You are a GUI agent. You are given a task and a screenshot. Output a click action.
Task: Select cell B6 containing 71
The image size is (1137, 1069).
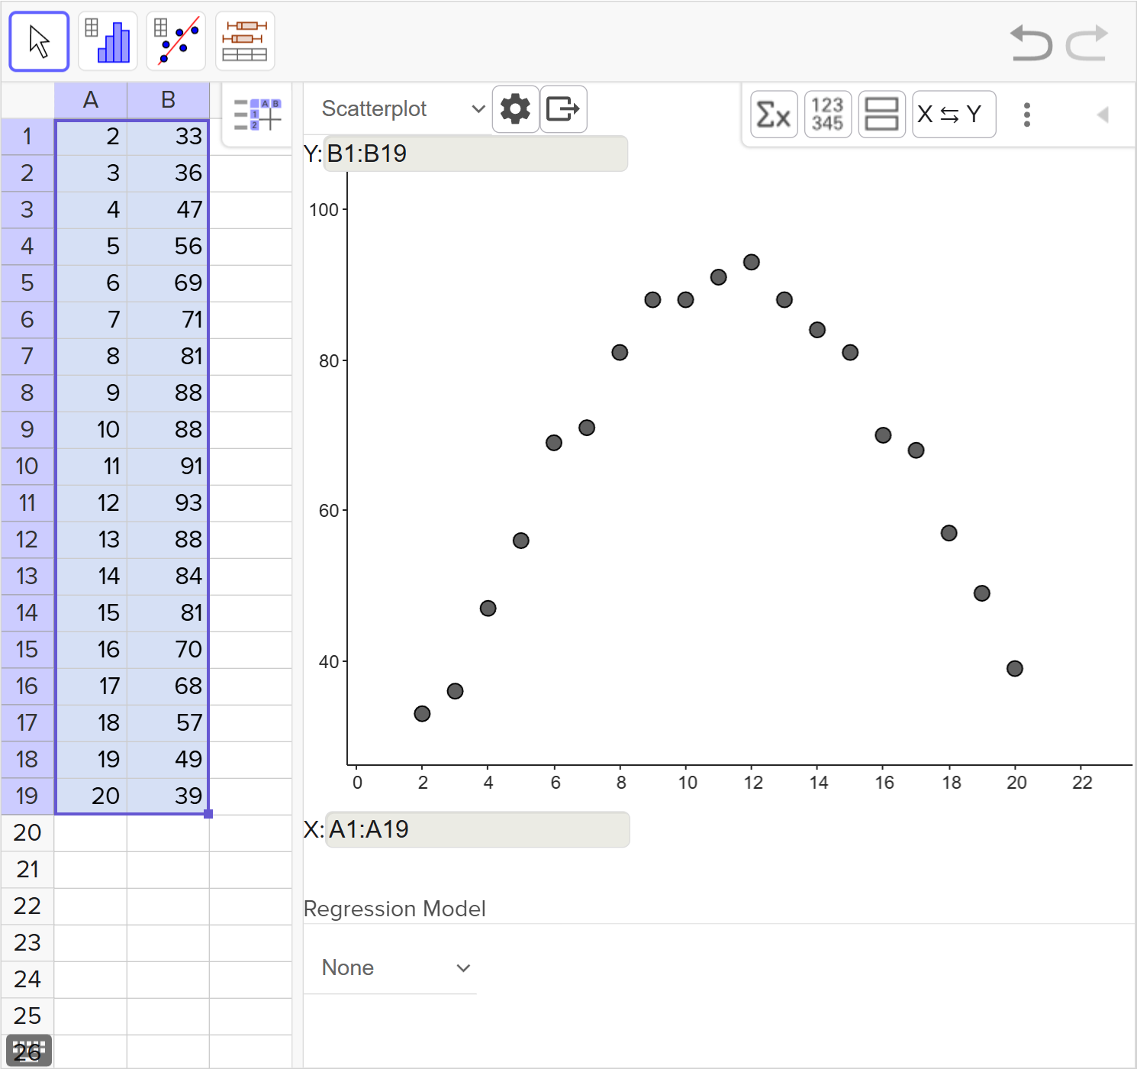tap(168, 320)
